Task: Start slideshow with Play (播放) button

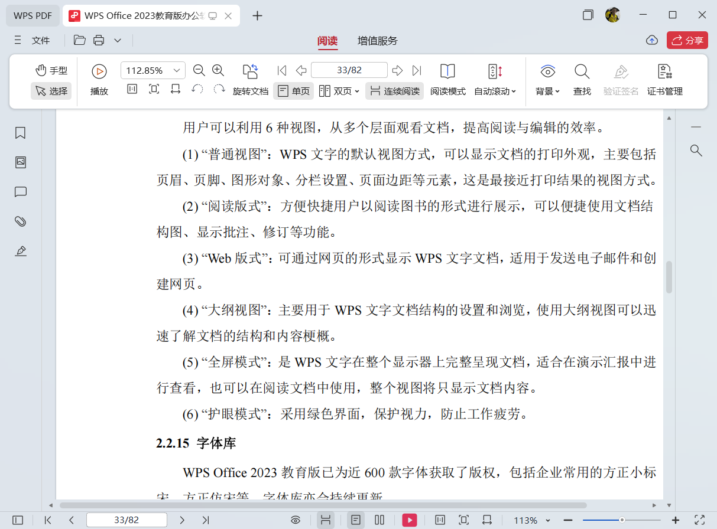Action: coord(99,79)
